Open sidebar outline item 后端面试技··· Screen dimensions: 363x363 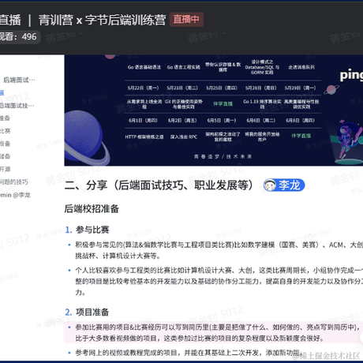click(x=17, y=106)
